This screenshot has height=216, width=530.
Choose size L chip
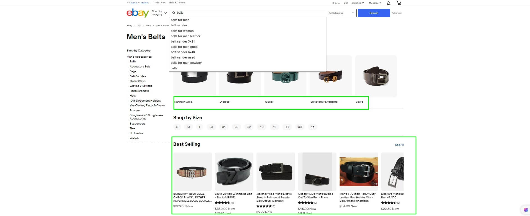pos(200,127)
